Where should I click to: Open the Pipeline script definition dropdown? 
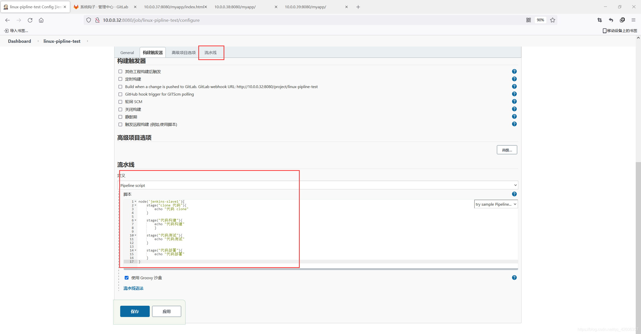click(318, 185)
